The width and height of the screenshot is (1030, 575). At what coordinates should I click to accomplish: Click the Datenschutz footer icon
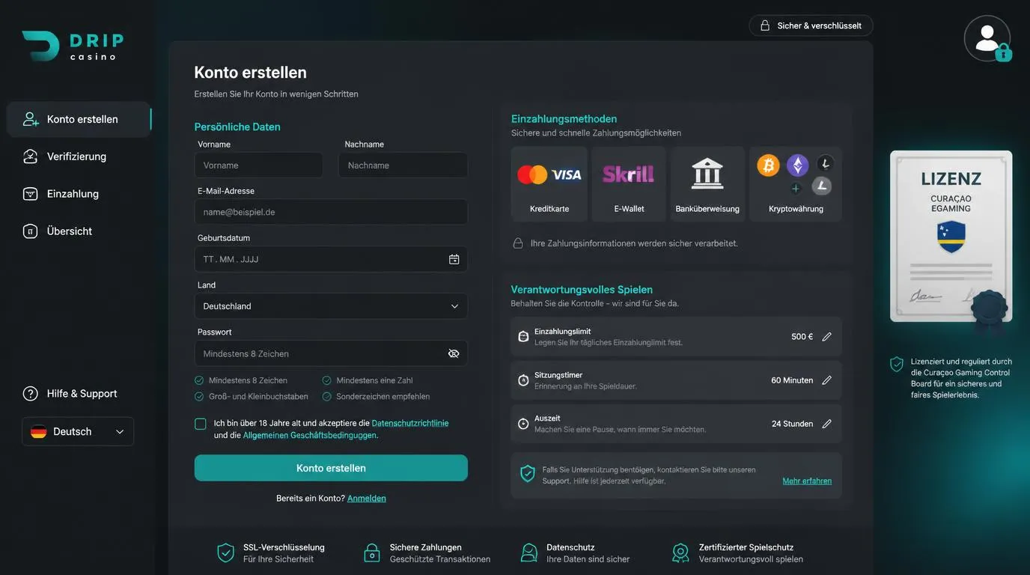pos(529,553)
